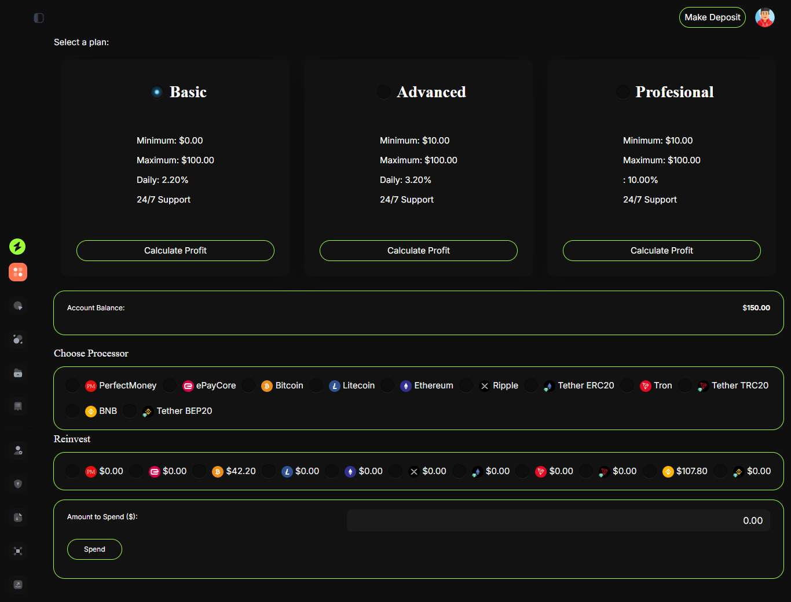Click the 'Minimum: $0.00' text in Basic
Viewport: 791px width, 602px height.
coord(170,141)
